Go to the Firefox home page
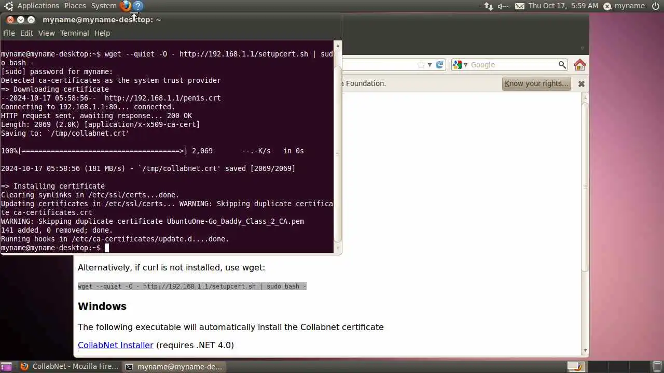Screen dimensions: 664x373 click(580, 65)
